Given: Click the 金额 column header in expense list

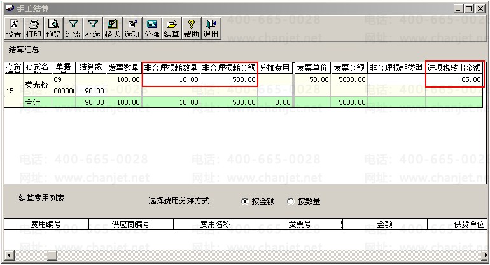Looking at the screenshot, I should pyautogui.click(x=385, y=224).
